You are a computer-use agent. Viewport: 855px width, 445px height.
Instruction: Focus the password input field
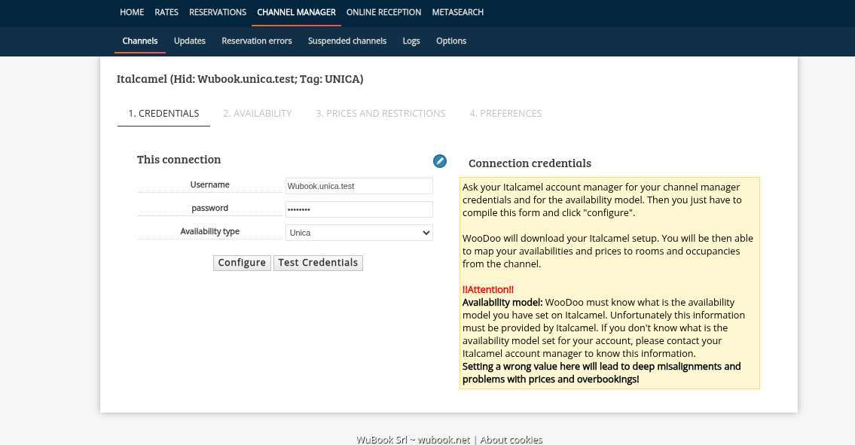tap(359, 209)
